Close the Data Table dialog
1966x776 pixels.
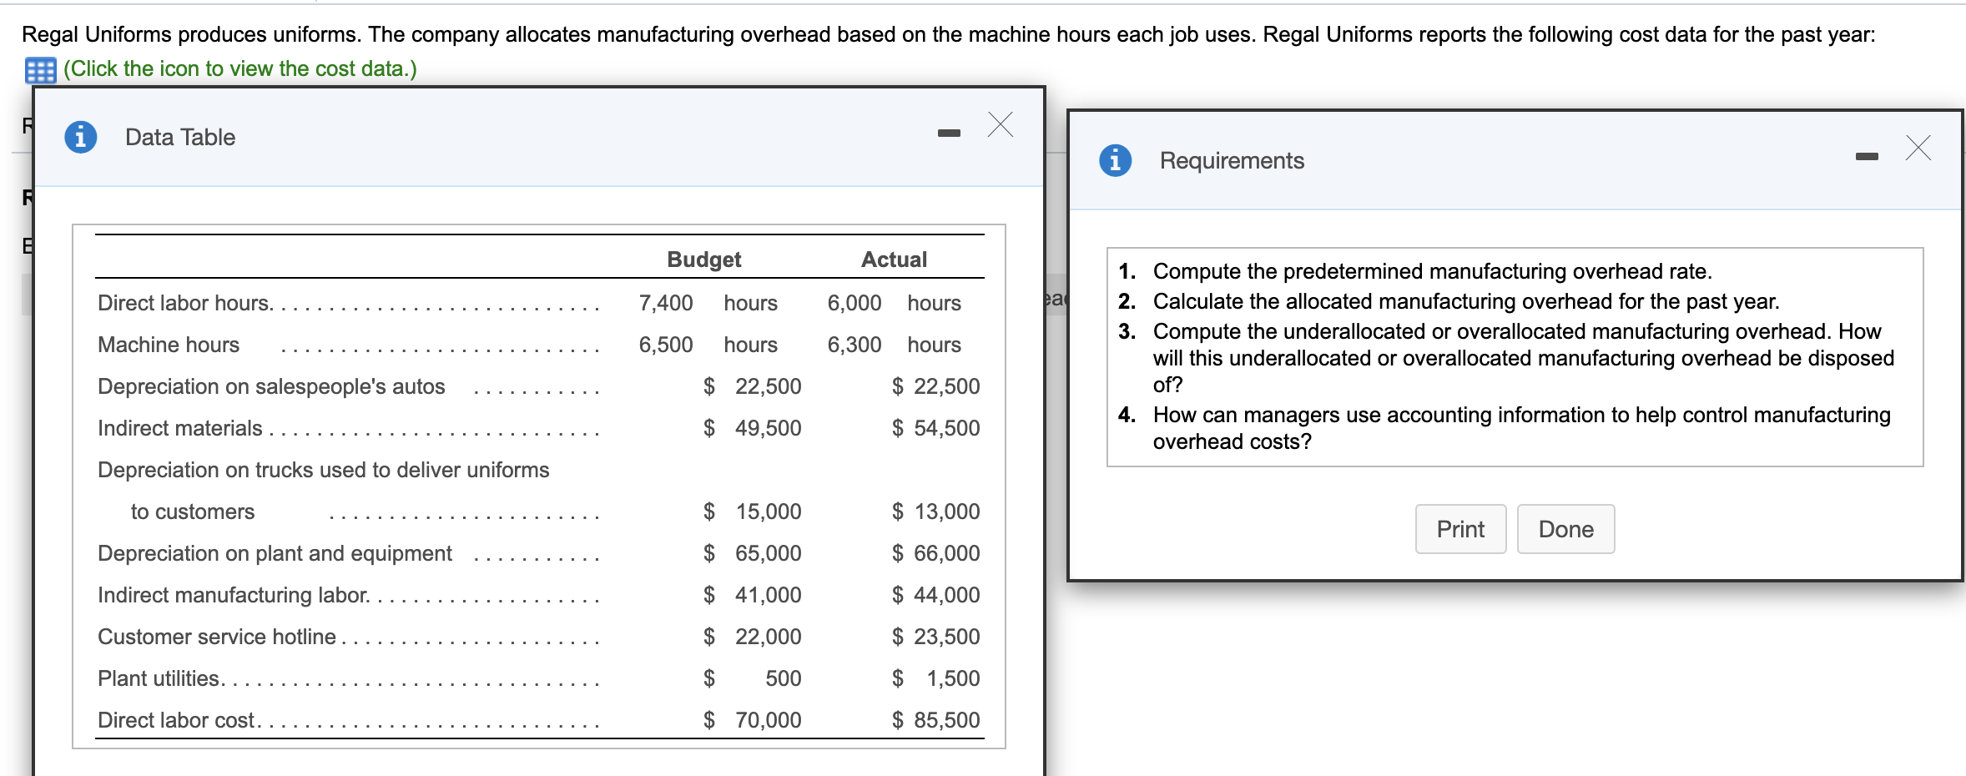[1001, 124]
